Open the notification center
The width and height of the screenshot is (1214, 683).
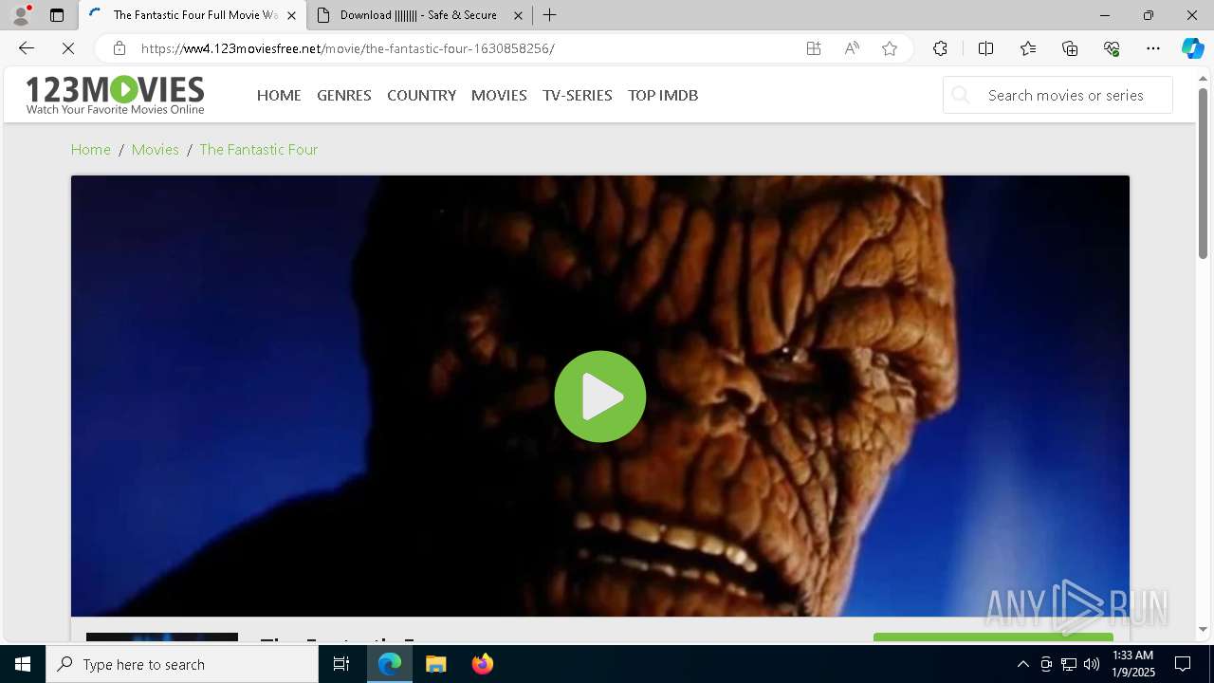(x=1183, y=664)
